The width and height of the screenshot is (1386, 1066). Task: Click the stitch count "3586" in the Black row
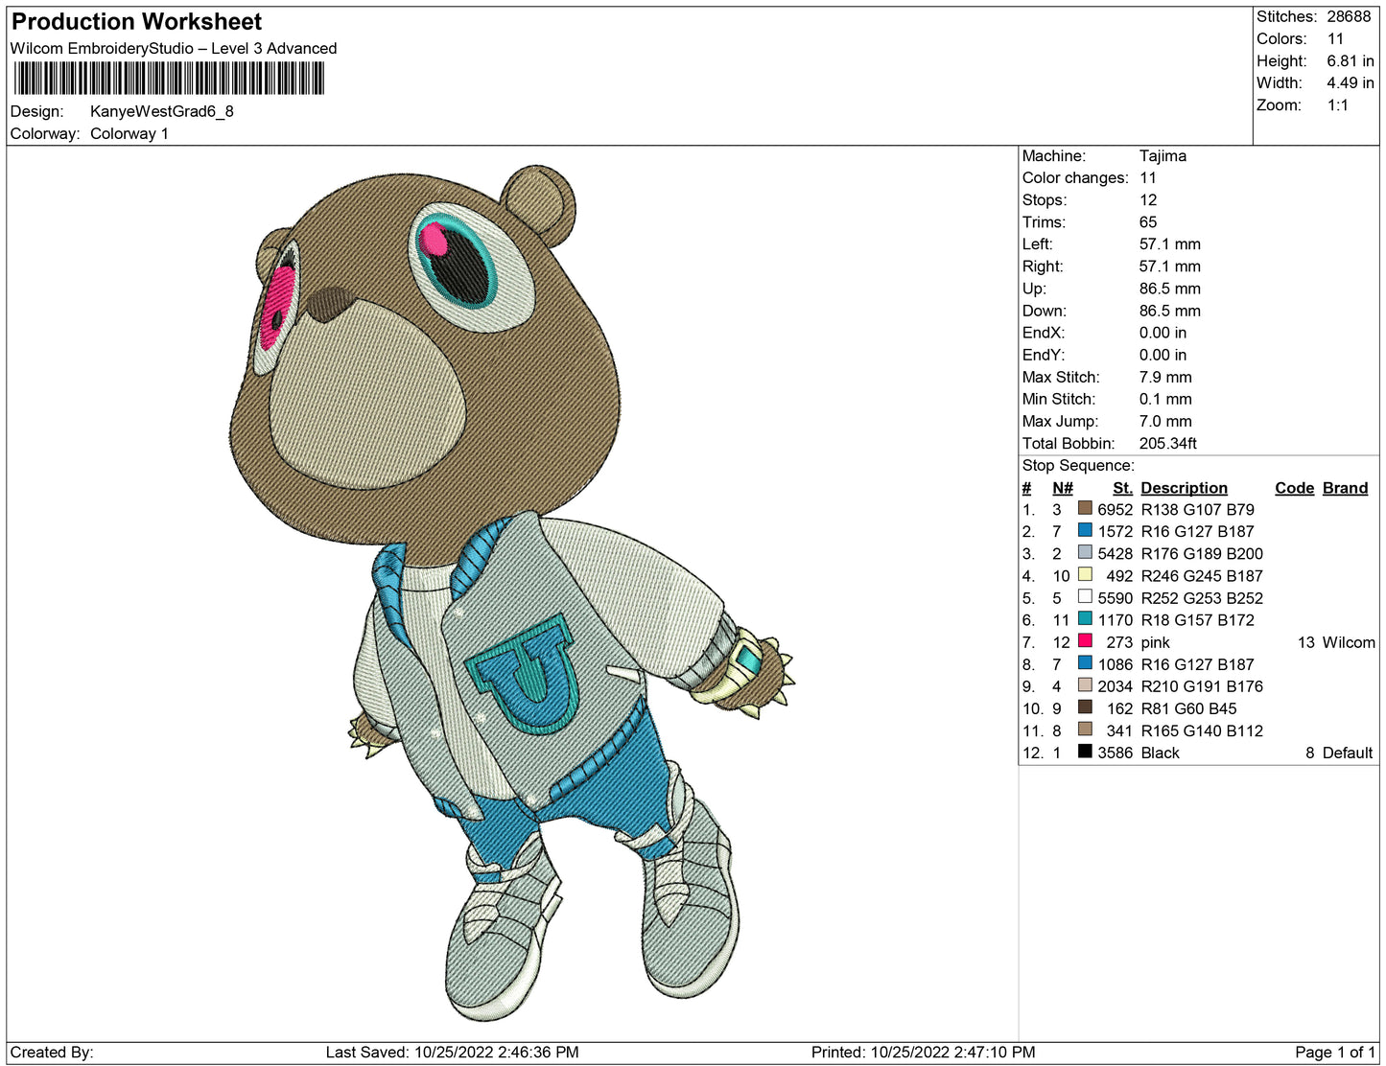tap(1116, 753)
